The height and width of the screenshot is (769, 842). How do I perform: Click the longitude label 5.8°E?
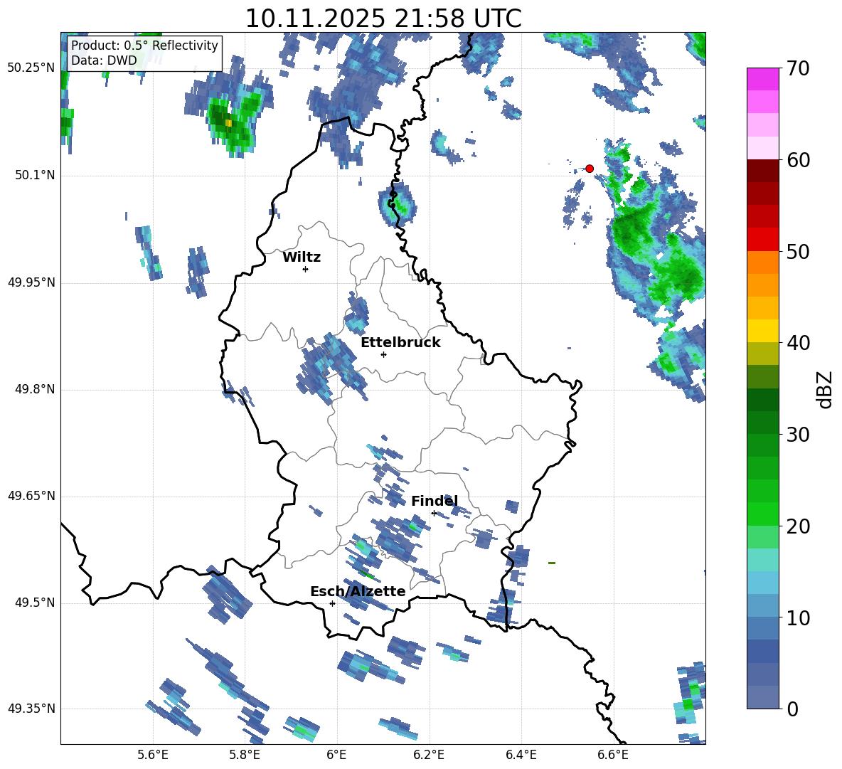click(x=245, y=755)
